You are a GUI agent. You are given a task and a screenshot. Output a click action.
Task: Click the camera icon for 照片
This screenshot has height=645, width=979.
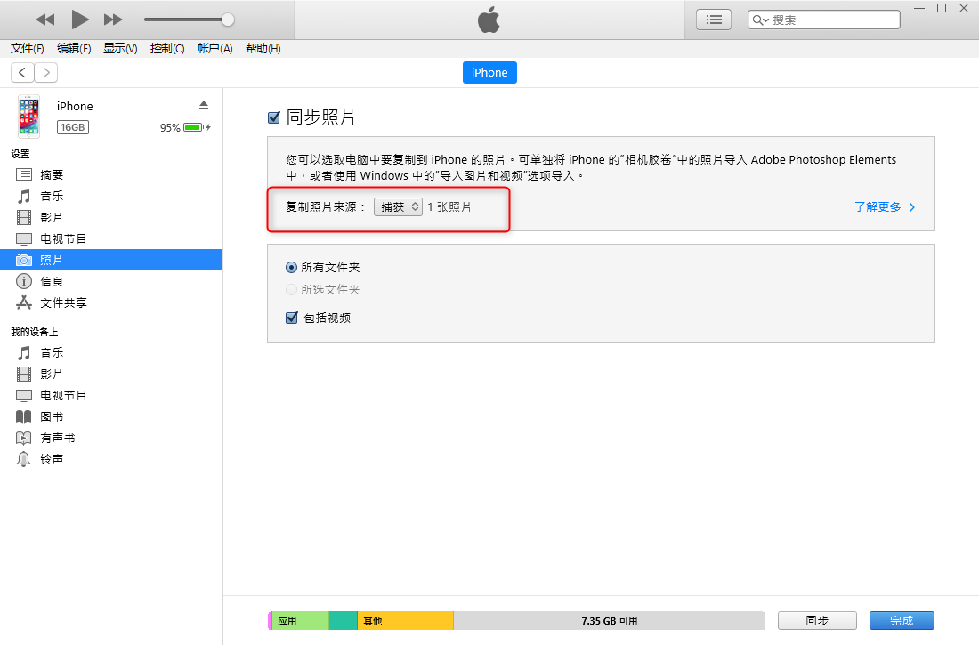coord(24,260)
